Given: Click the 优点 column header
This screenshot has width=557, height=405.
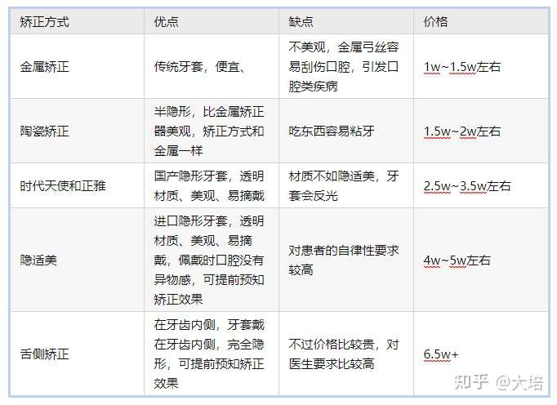Looking at the screenshot, I should coord(212,22).
